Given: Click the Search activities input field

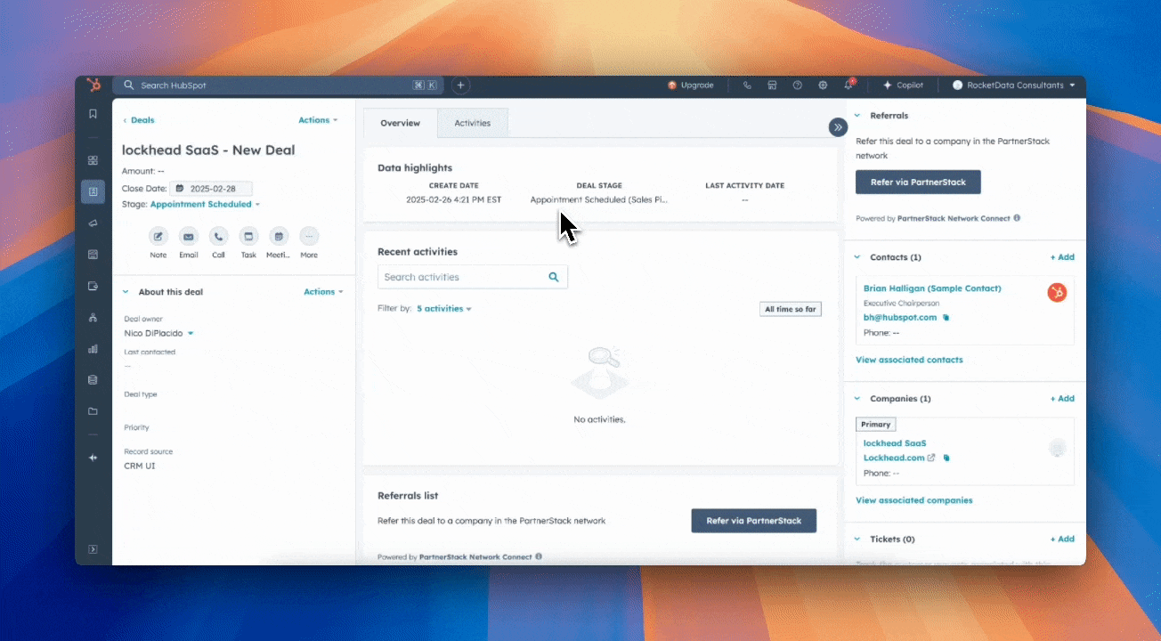Looking at the screenshot, I should coord(463,277).
